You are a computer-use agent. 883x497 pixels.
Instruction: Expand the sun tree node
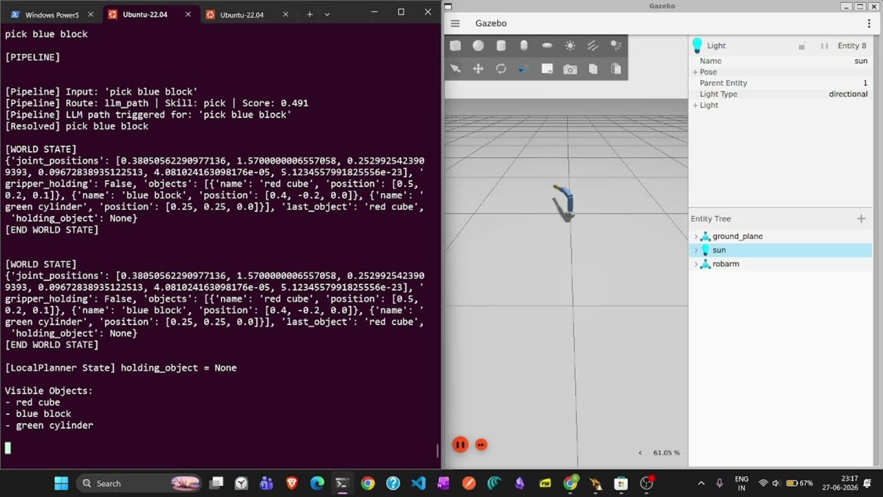[695, 250]
